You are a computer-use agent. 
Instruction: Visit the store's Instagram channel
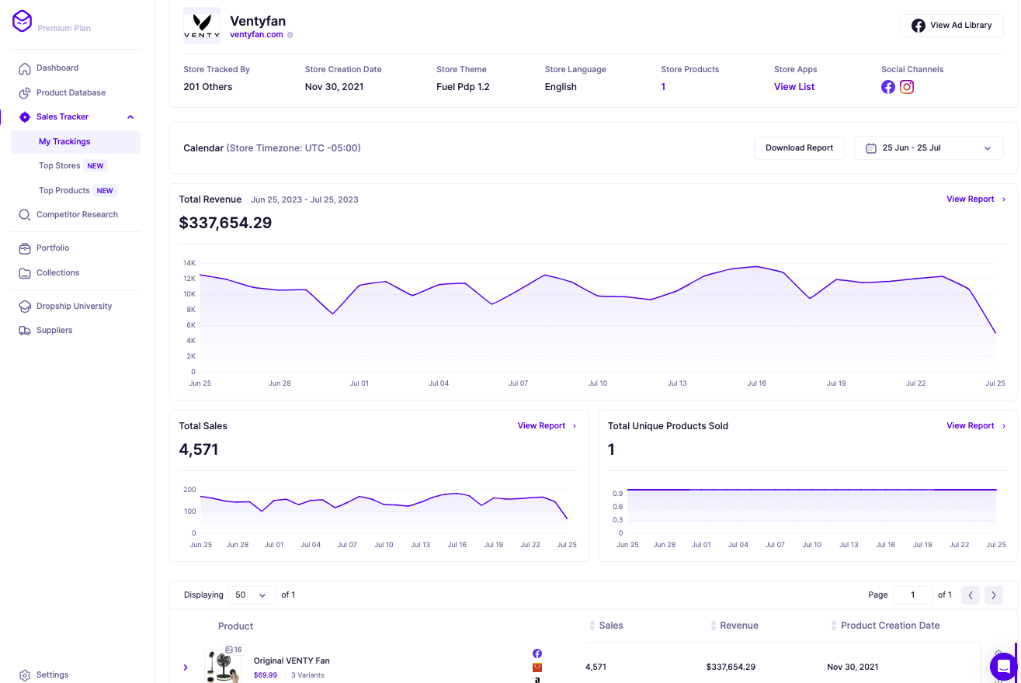(x=906, y=87)
